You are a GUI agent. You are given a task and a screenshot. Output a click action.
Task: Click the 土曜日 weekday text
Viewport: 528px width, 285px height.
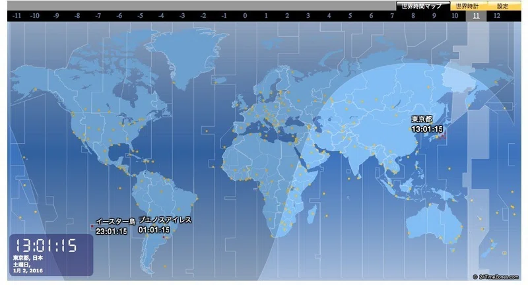[22, 265]
